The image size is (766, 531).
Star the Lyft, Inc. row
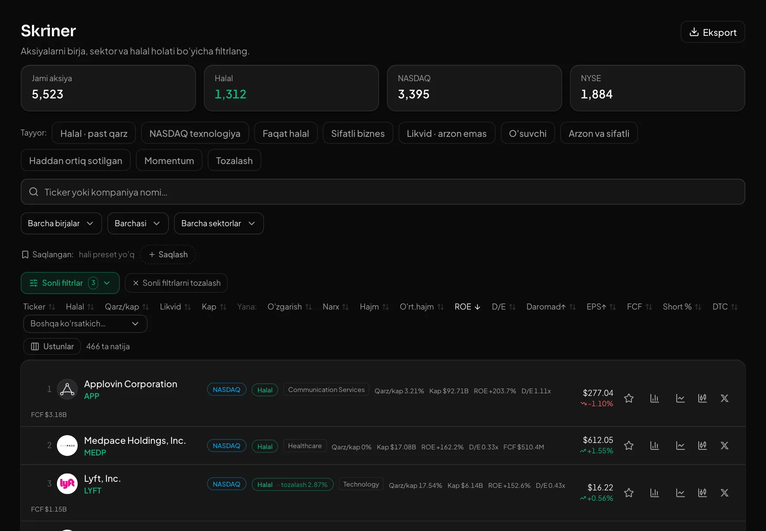[629, 493]
